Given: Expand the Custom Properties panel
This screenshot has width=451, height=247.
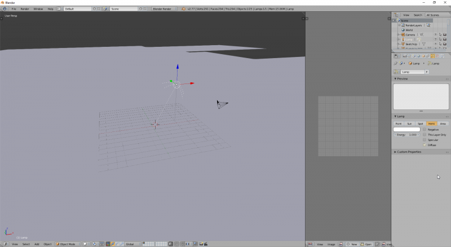Looking at the screenshot, I should [409, 152].
